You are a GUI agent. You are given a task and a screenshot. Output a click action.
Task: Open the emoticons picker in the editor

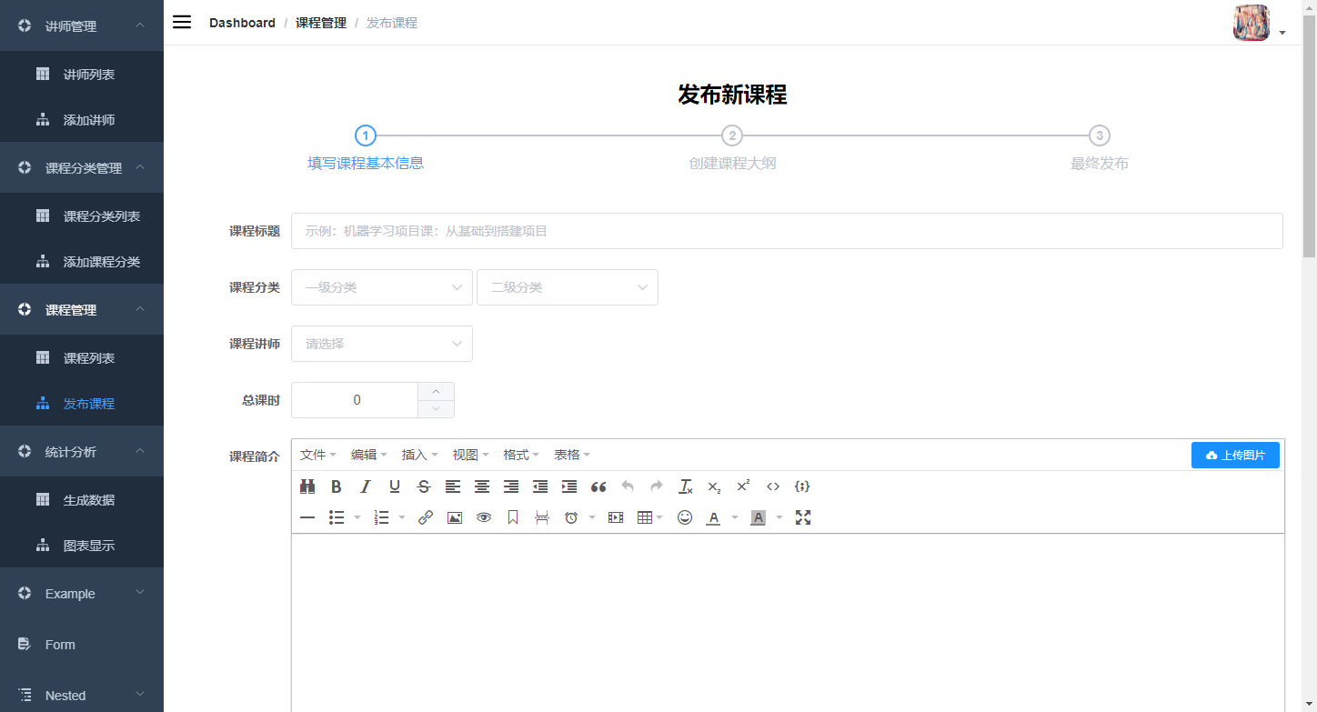[685, 517]
